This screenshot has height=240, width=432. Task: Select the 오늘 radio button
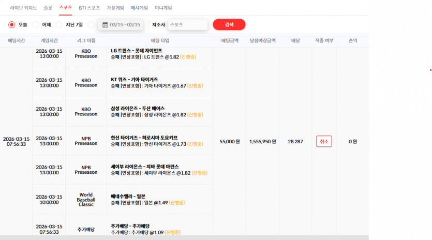pos(11,25)
